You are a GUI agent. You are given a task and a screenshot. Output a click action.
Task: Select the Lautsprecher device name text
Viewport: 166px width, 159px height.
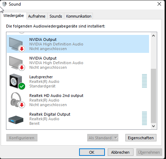coord(41,77)
